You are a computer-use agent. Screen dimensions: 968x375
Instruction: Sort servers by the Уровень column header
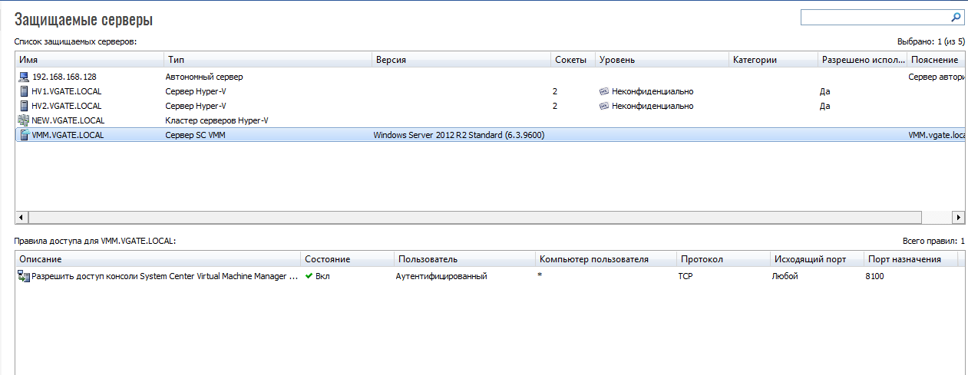(661, 60)
